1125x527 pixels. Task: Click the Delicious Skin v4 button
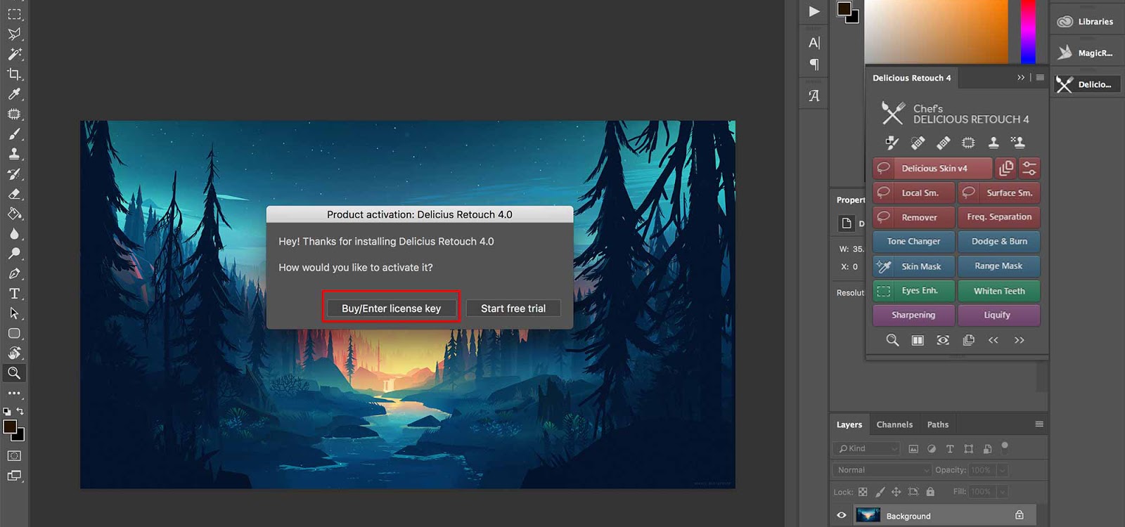(932, 169)
